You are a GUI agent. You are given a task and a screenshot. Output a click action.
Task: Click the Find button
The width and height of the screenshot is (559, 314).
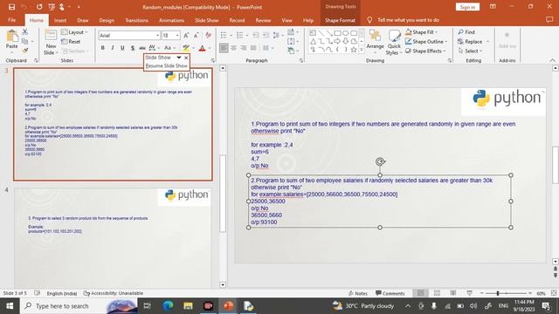[466, 32]
